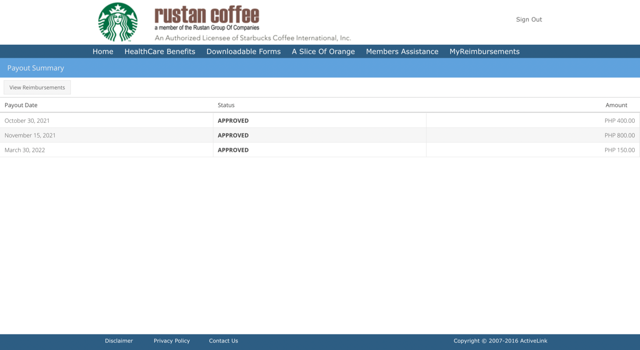Open the Downloadable Forms page

click(x=243, y=52)
